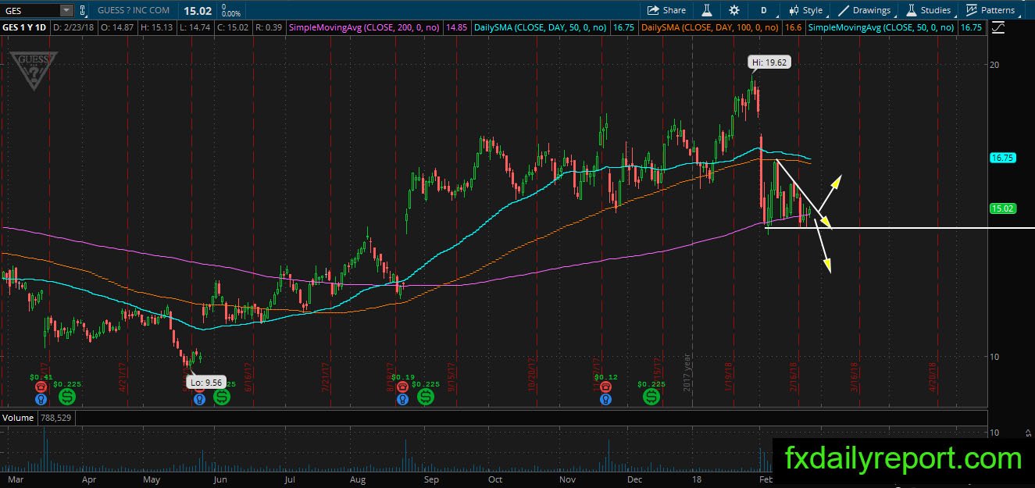
Task: Click the symbol link clipboard icon
Action: 83,10
